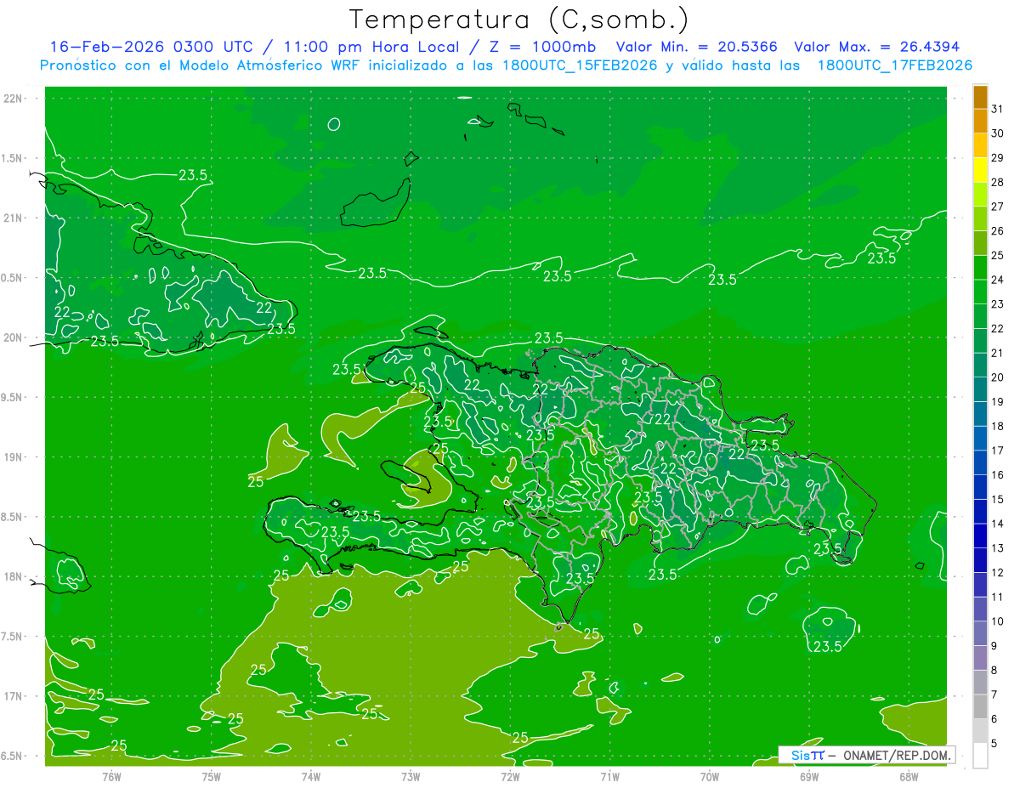Click the legend value 16
Image resolution: width=1020 pixels, height=788 pixels.
coord(997,475)
